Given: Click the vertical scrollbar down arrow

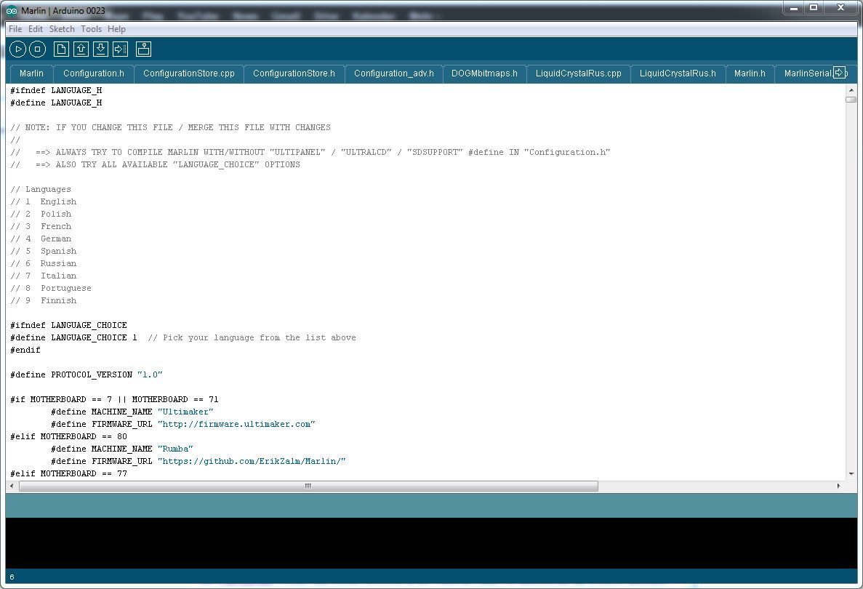Looking at the screenshot, I should pyautogui.click(x=851, y=474).
